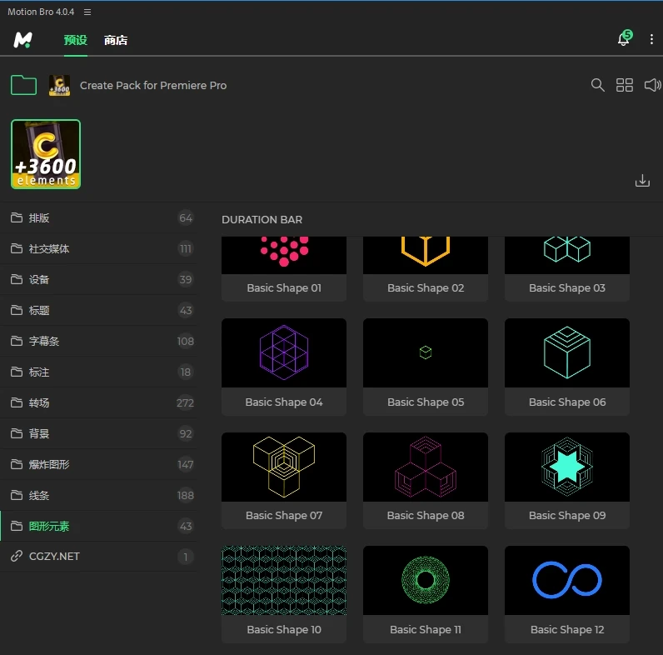Select the +3600 elements pack thumbnail

(x=46, y=154)
